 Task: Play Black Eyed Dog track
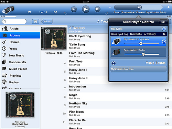click(x=88, y=38)
